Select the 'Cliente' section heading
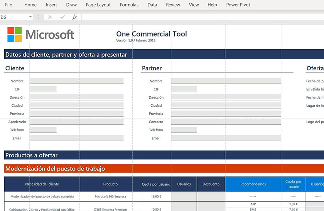 [15, 68]
